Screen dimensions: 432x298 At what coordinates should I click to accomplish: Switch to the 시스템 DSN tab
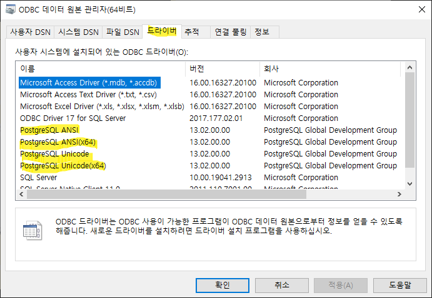[78, 32]
